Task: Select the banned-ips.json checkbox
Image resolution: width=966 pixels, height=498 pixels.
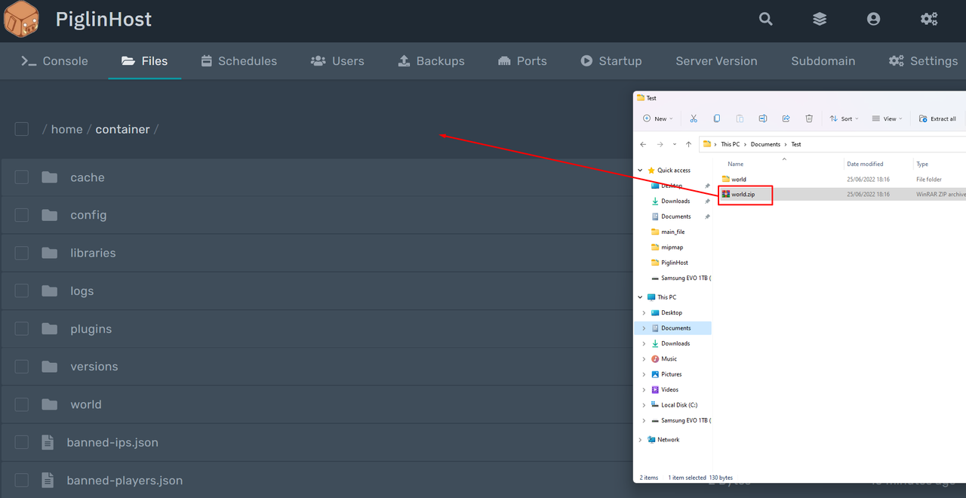Action: tap(22, 442)
